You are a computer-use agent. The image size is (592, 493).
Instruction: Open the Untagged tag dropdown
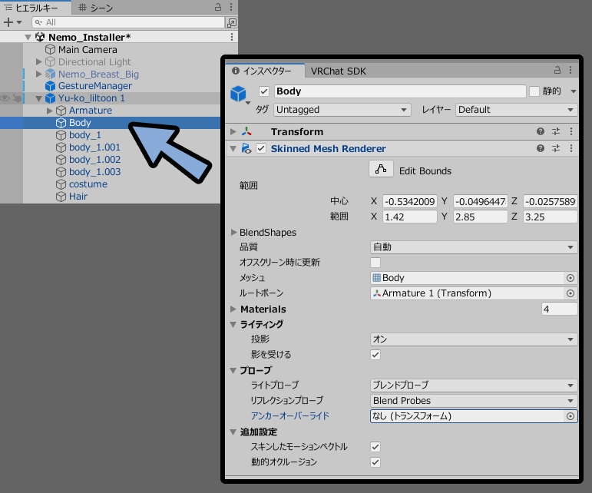(342, 110)
